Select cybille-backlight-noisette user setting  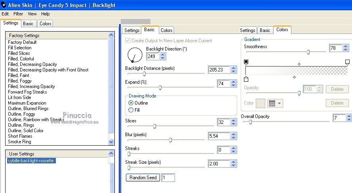(x=31, y=161)
